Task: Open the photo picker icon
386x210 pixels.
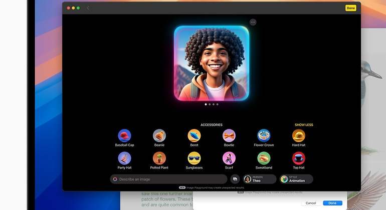Action: click(x=235, y=179)
